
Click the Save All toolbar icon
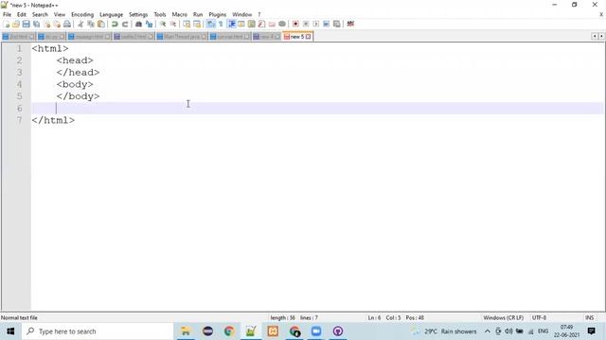coord(36,24)
